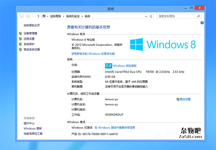Click the computer icon in address bar

[x=44, y=16]
